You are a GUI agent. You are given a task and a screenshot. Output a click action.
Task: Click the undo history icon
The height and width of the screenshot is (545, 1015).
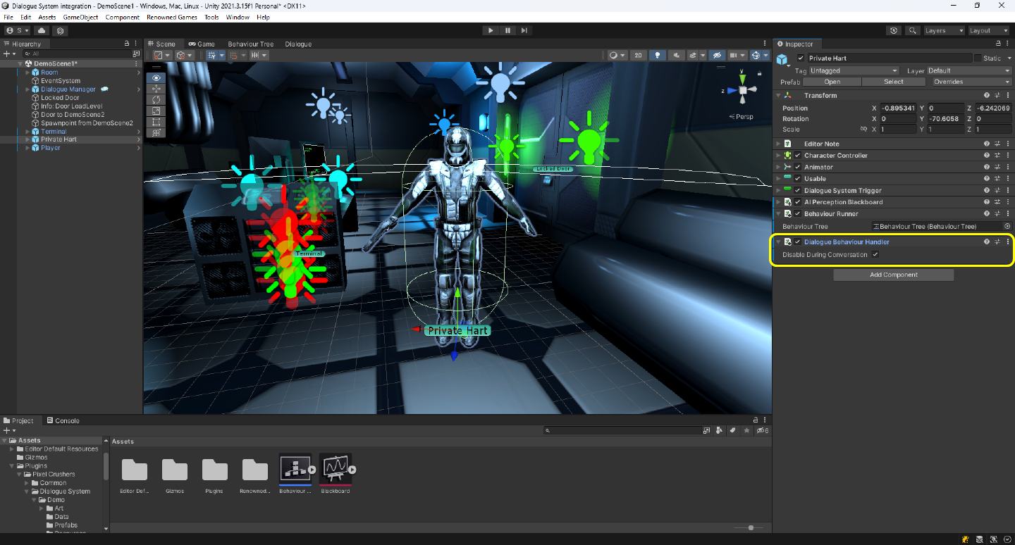coord(894,31)
